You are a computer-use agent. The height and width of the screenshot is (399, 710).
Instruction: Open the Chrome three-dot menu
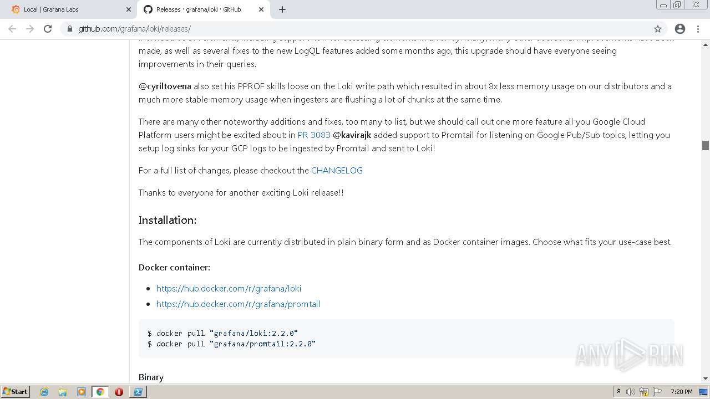click(698, 29)
